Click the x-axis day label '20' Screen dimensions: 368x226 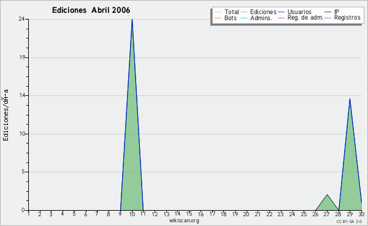246,214
